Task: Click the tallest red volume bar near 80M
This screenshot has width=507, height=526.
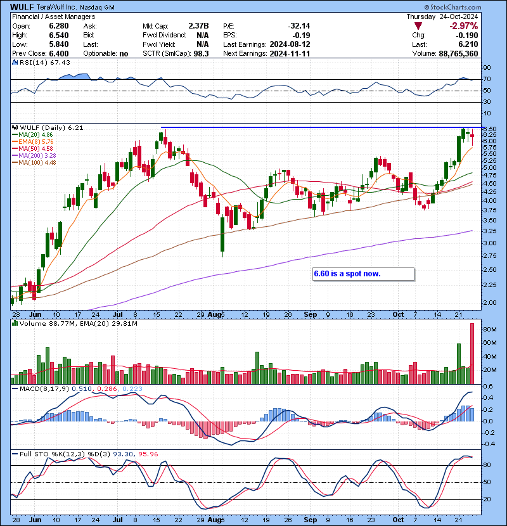Action: click(x=472, y=353)
